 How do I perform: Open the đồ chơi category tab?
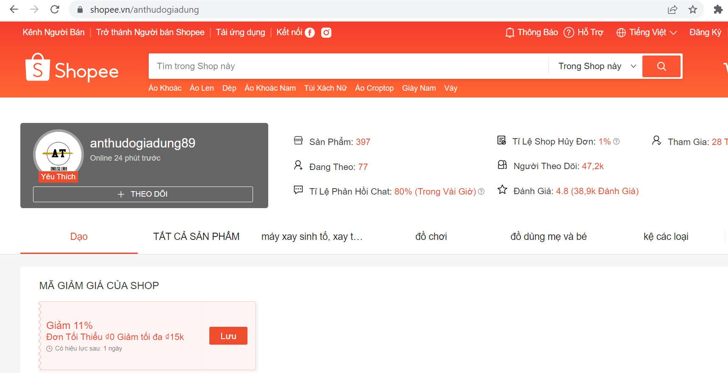(431, 237)
